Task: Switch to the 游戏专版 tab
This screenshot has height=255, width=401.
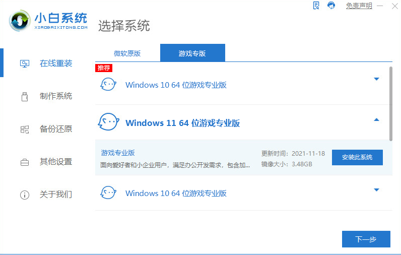Action: (192, 53)
